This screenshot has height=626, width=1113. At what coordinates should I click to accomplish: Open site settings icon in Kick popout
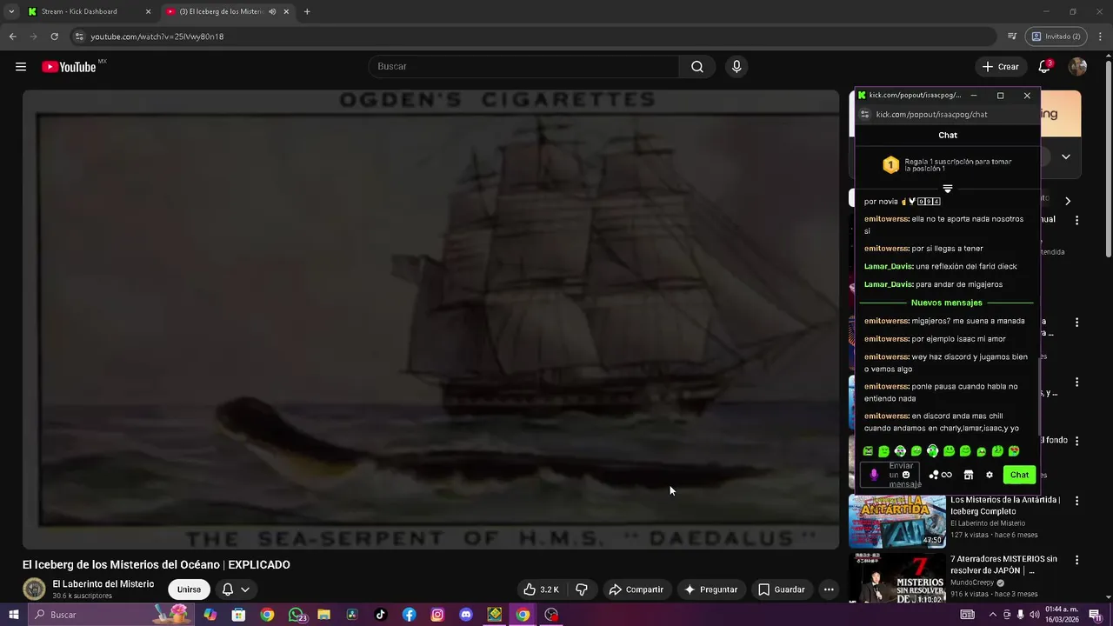[864, 115]
